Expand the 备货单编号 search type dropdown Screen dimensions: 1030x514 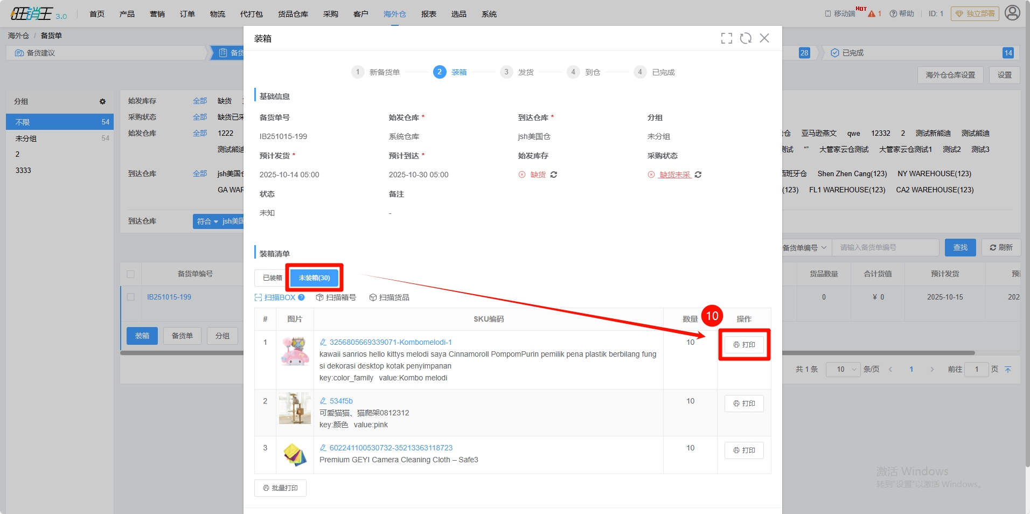coord(804,248)
